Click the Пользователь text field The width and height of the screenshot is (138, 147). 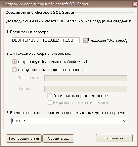click(86, 78)
